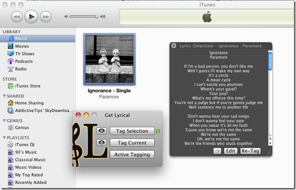Click the My Top Rated playlist icon

(11, 175)
